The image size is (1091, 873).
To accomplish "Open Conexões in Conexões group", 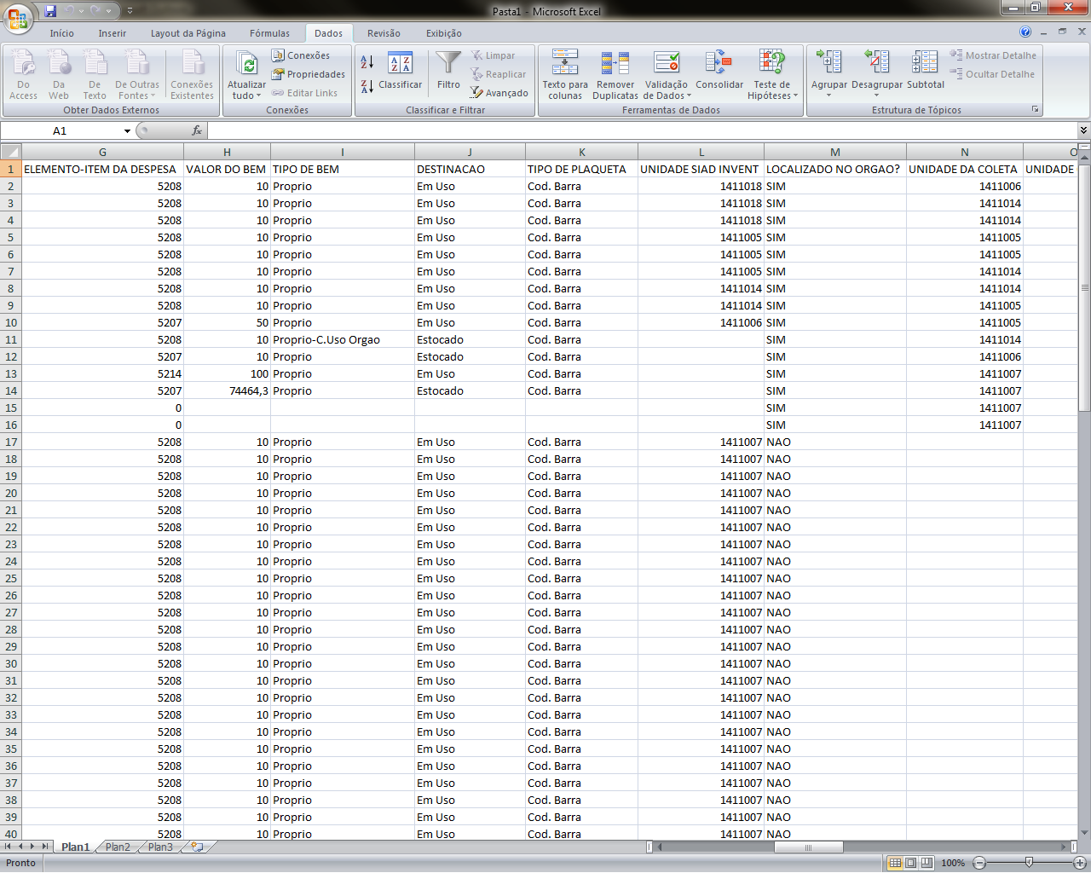I will pyautogui.click(x=301, y=55).
